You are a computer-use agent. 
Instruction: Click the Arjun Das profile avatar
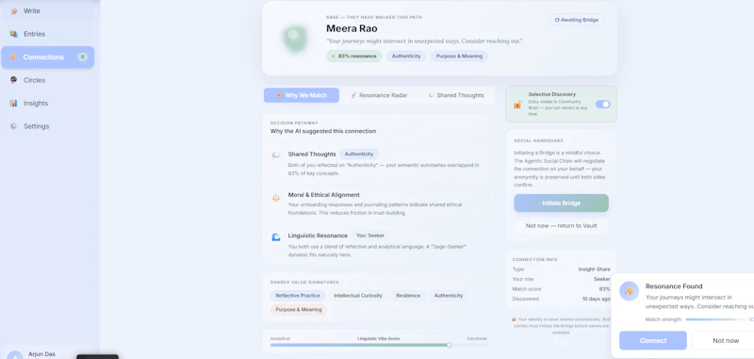pos(15,355)
